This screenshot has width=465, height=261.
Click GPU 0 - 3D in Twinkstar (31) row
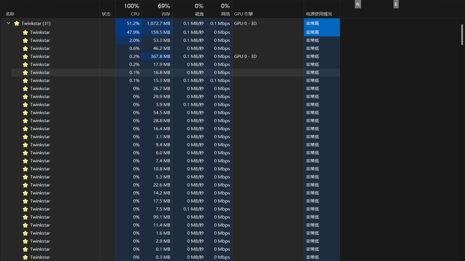click(x=245, y=23)
